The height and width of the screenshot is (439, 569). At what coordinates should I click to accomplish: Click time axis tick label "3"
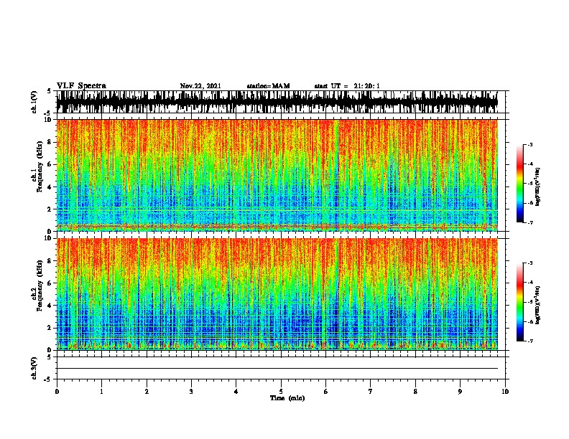[x=191, y=392]
